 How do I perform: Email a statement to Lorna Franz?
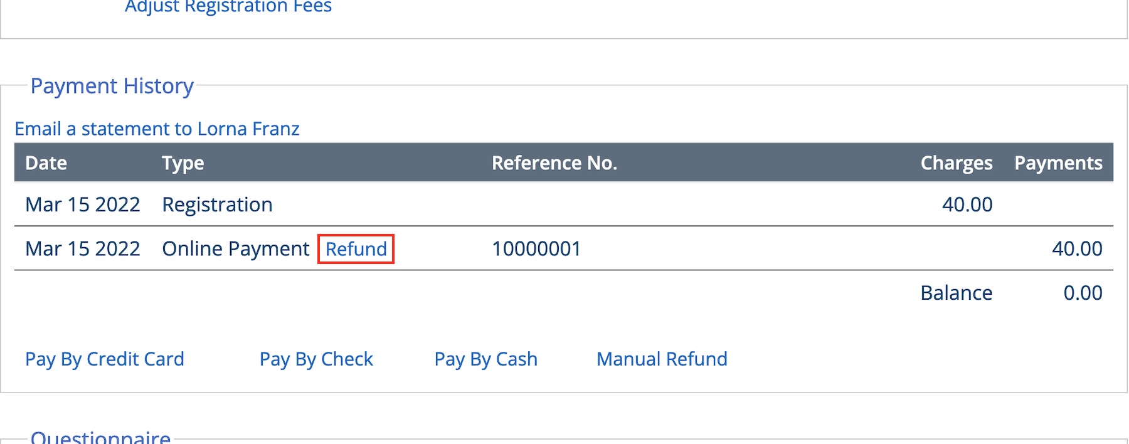[157, 129]
